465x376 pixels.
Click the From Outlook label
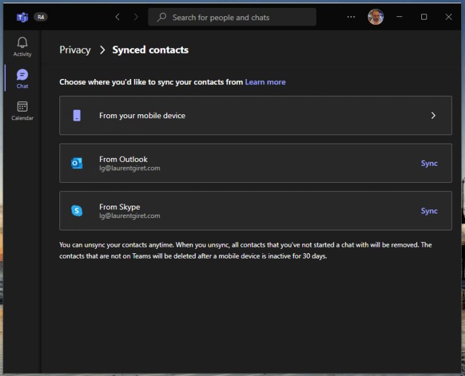[123, 159]
